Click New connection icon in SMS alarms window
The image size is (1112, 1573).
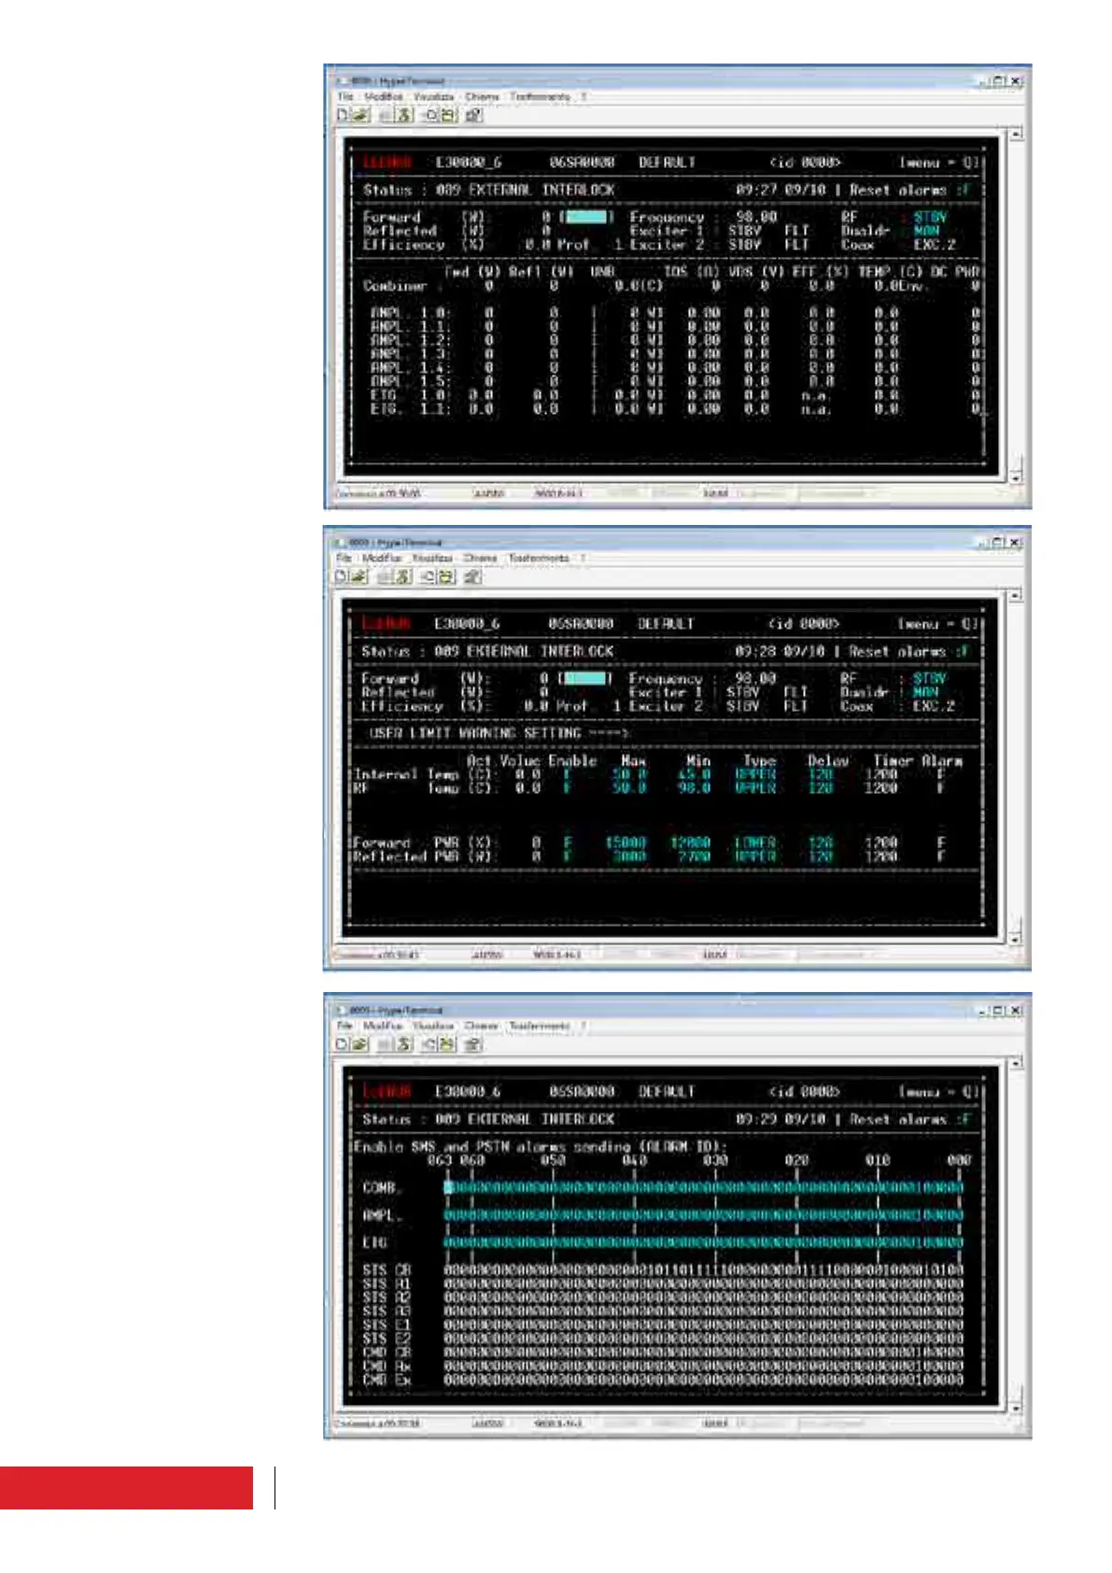343,1044
